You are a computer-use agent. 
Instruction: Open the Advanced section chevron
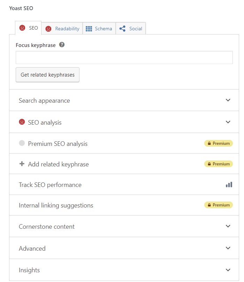pos(228,248)
